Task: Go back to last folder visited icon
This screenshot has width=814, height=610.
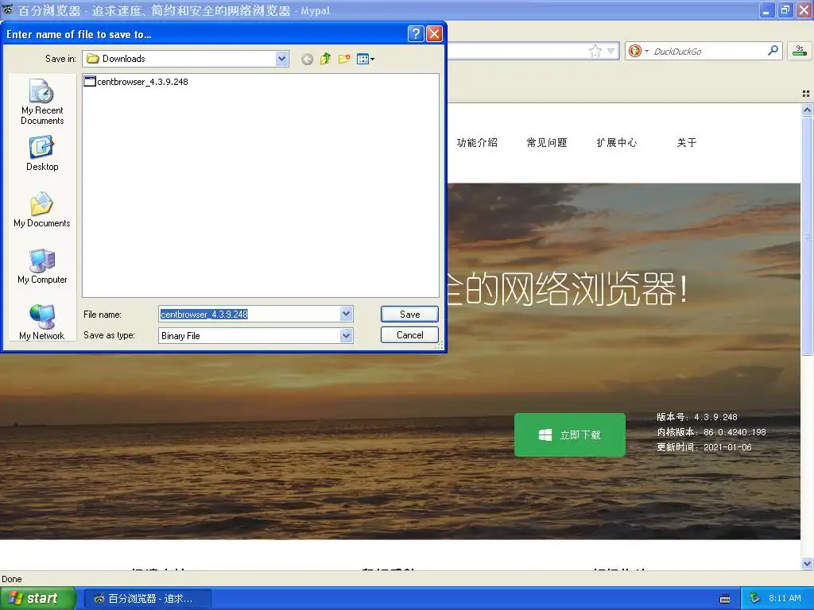Action: tap(307, 59)
